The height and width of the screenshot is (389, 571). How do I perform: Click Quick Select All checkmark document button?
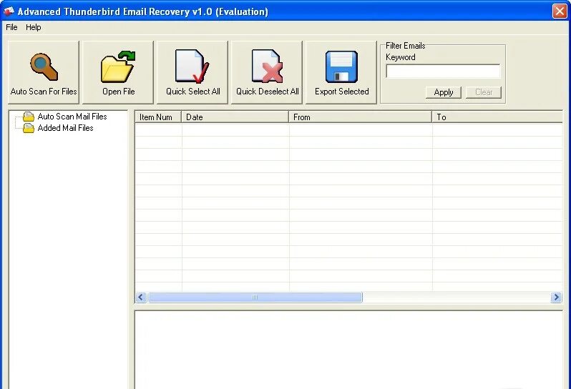click(192, 72)
